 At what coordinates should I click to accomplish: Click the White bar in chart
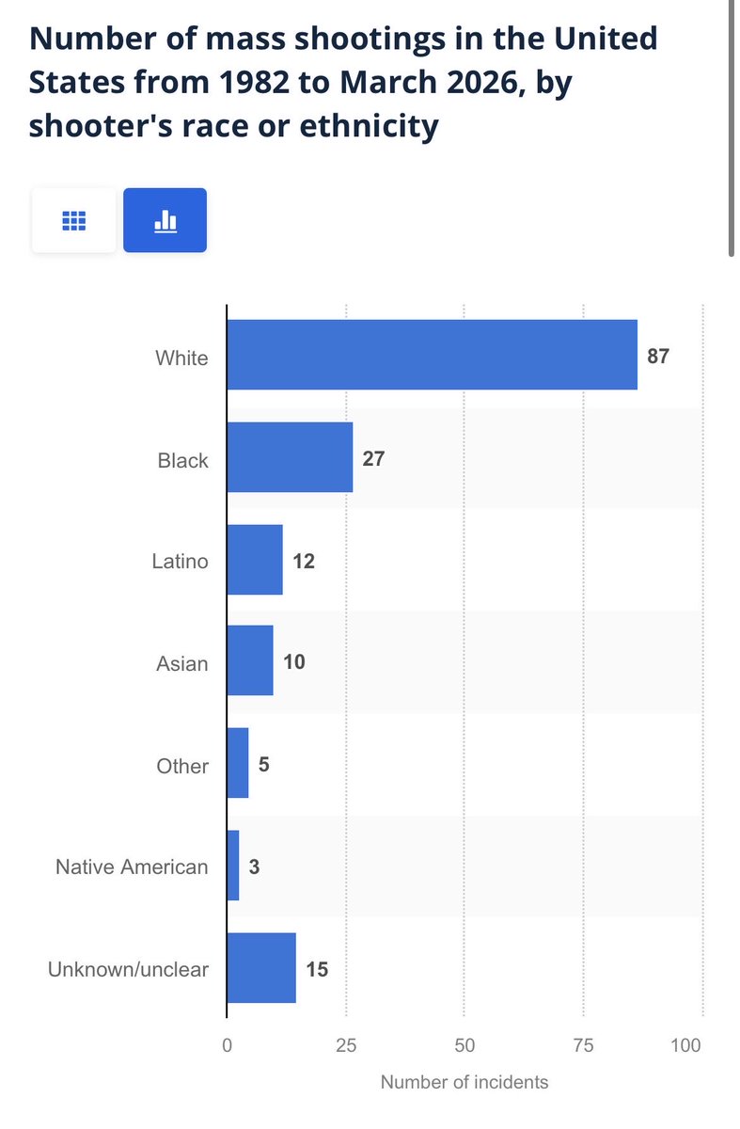(x=432, y=355)
